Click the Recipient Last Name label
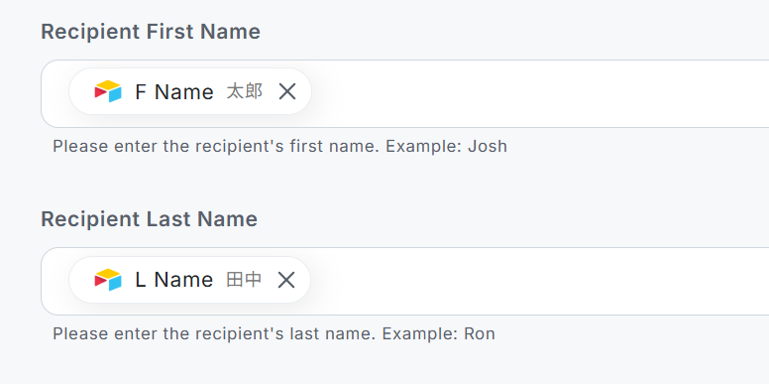The image size is (769, 384). (149, 219)
